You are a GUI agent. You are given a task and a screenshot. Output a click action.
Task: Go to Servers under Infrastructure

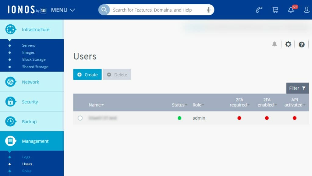[x=29, y=45]
